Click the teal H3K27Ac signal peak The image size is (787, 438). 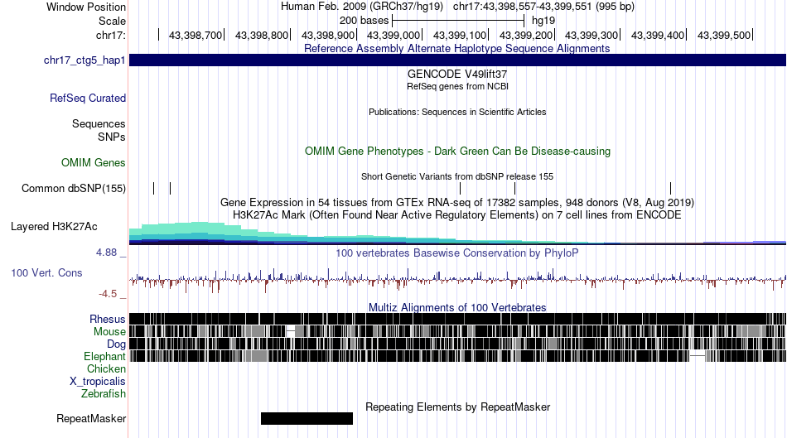coord(198,231)
